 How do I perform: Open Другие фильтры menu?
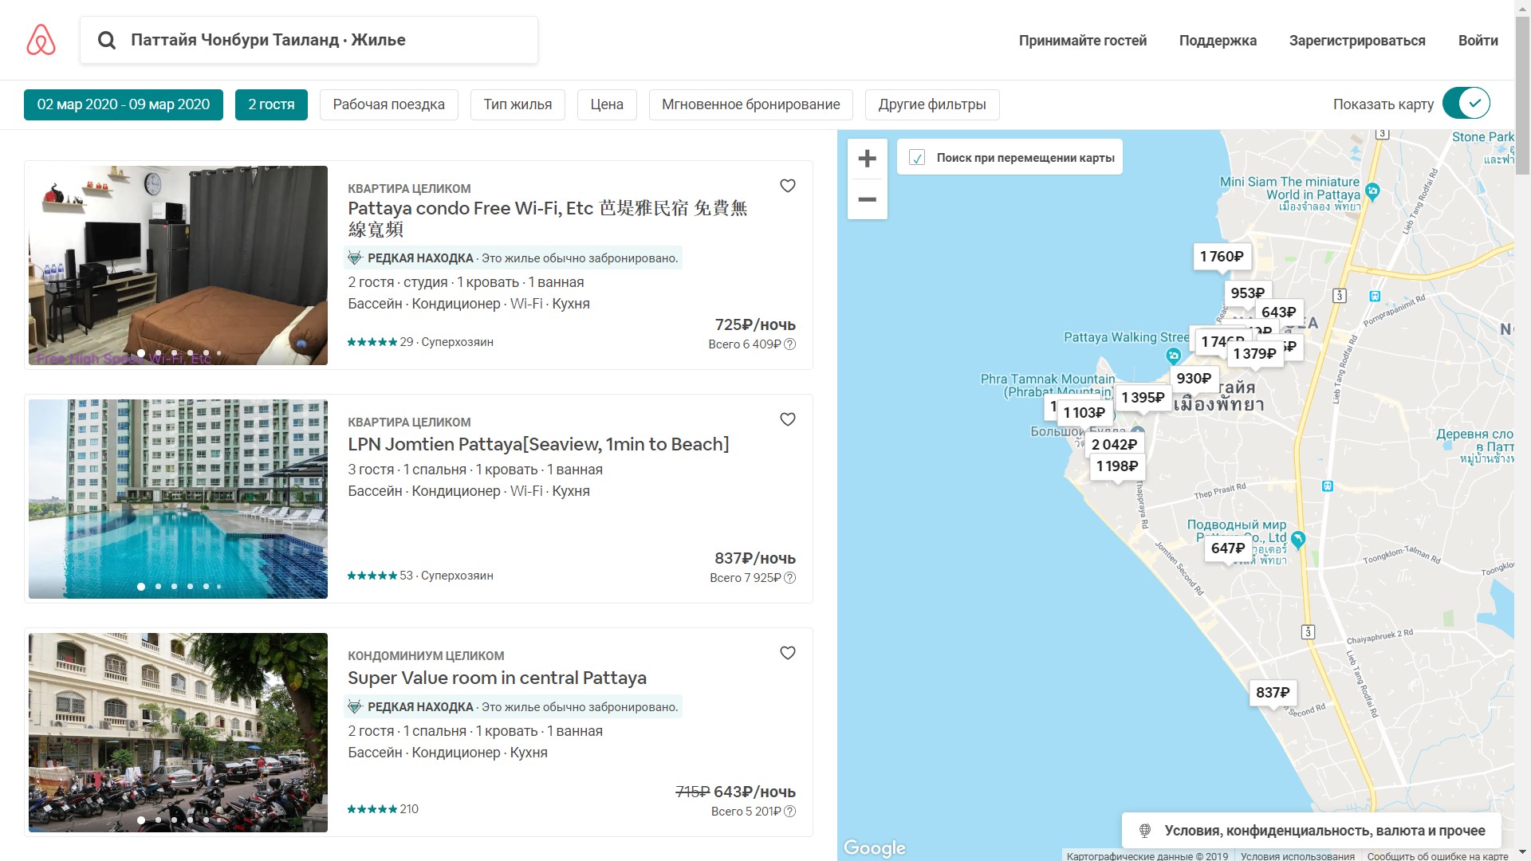pyautogui.click(x=932, y=104)
